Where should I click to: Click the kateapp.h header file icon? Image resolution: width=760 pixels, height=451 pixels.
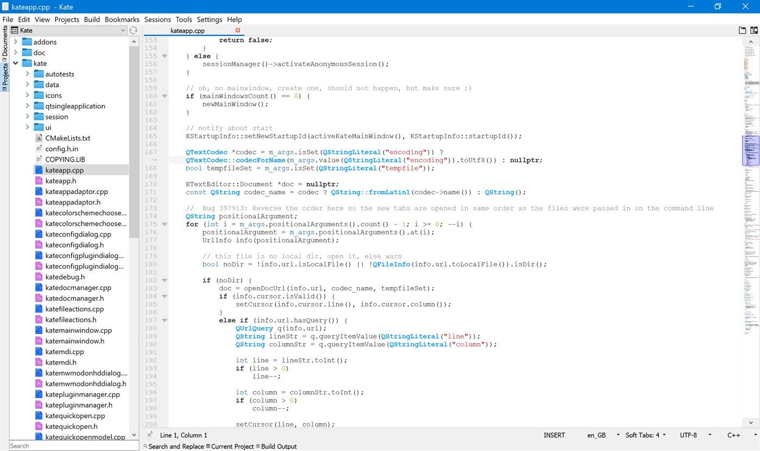[39, 181]
